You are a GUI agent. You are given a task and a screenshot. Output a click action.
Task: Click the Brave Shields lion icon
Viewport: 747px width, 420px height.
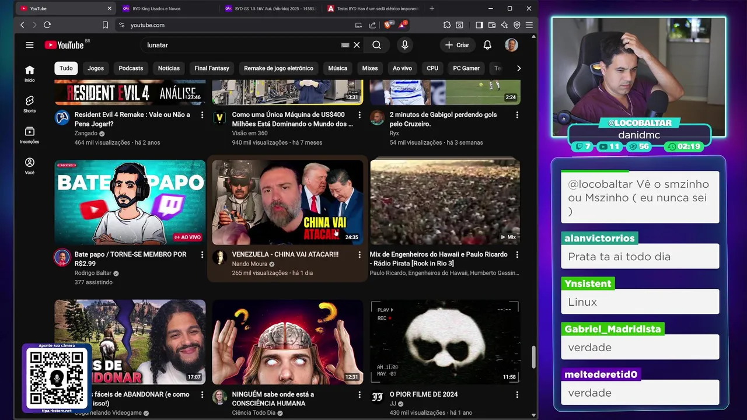click(388, 25)
